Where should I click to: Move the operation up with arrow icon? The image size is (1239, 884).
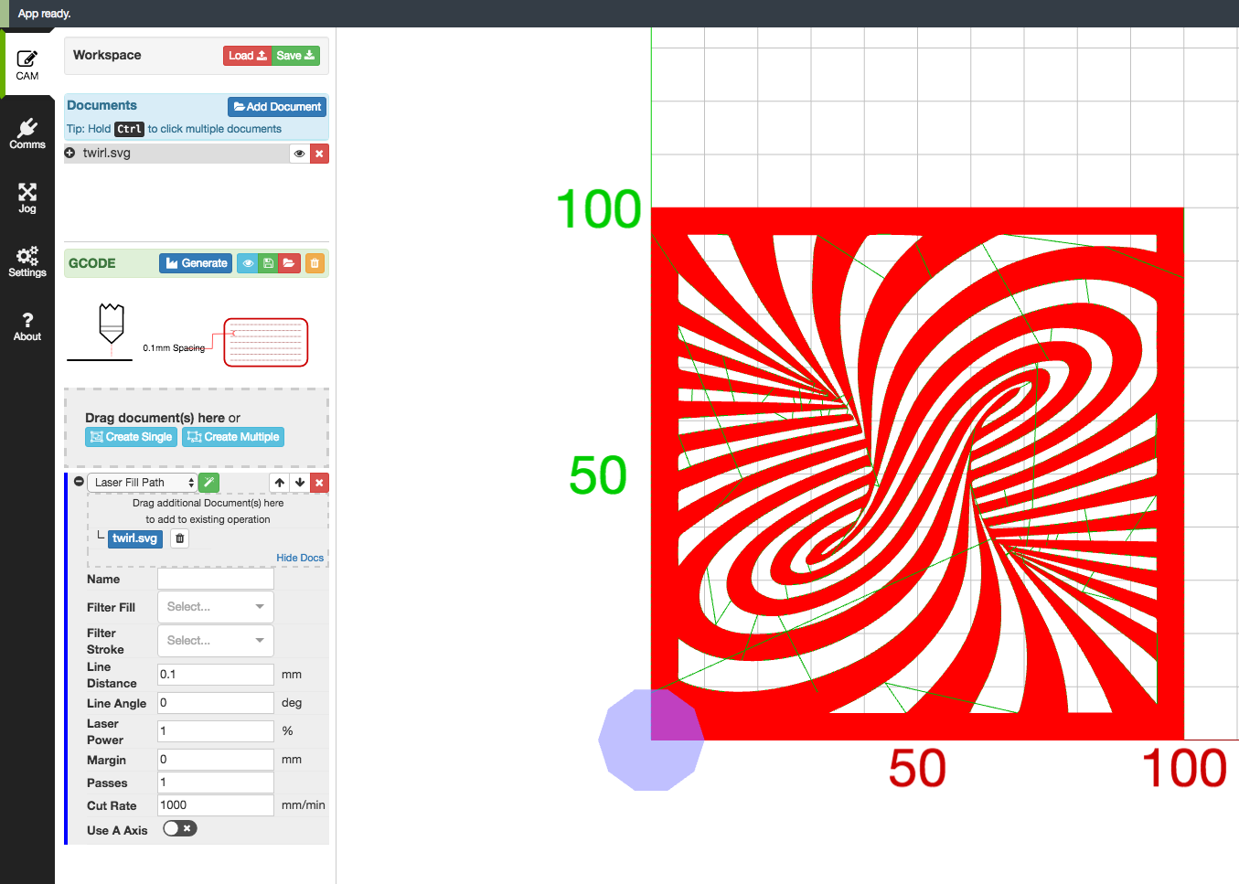tap(280, 483)
